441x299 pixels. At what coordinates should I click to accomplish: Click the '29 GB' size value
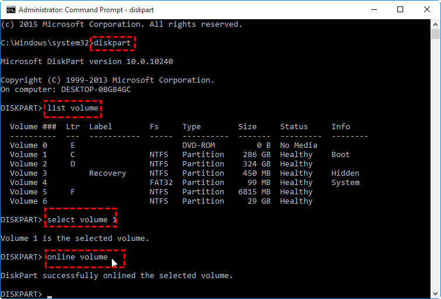259,201
